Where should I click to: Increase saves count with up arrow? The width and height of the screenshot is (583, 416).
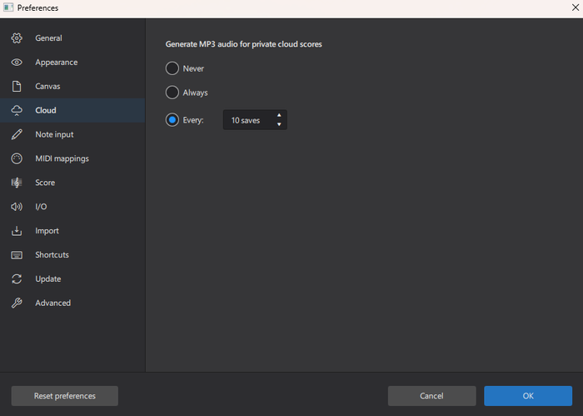tap(279, 115)
